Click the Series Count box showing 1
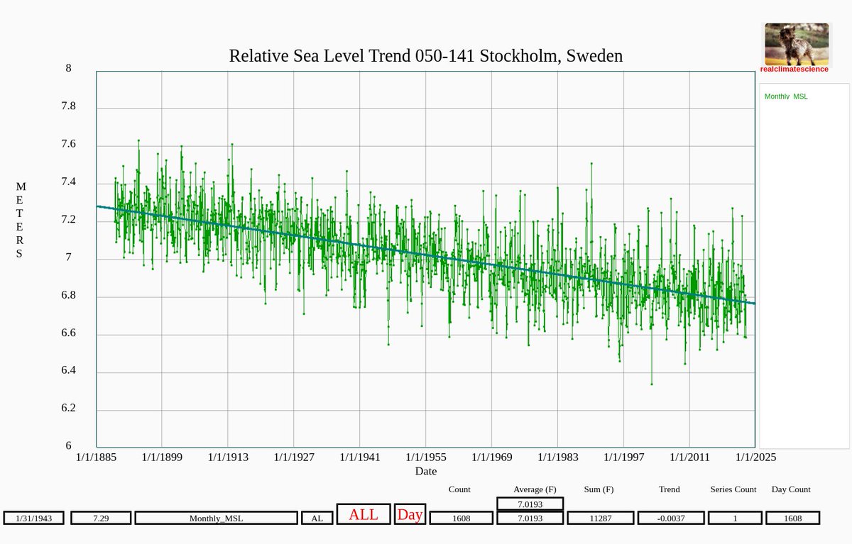 736,517
